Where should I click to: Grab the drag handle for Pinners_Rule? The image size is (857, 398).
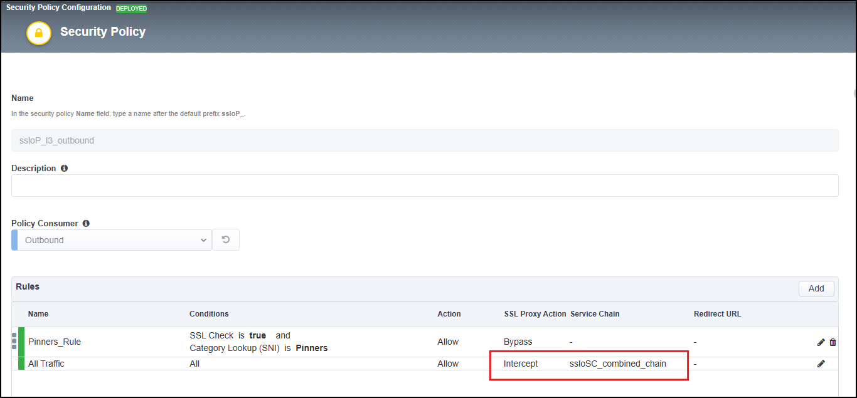tap(14, 341)
